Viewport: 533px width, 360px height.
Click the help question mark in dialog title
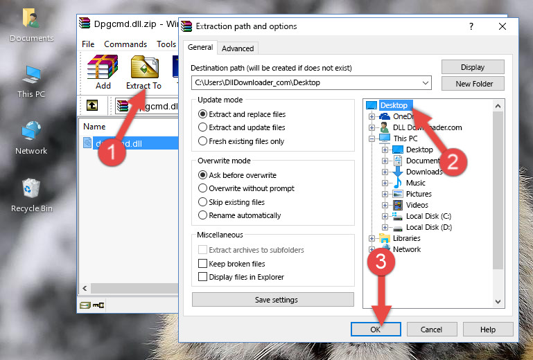pos(471,26)
